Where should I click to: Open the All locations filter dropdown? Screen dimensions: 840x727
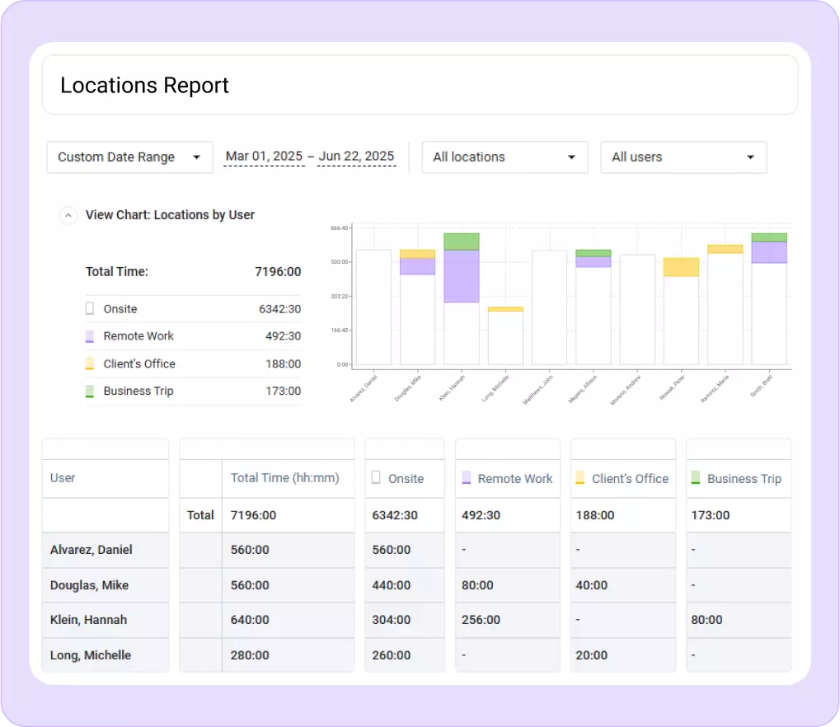coord(504,157)
